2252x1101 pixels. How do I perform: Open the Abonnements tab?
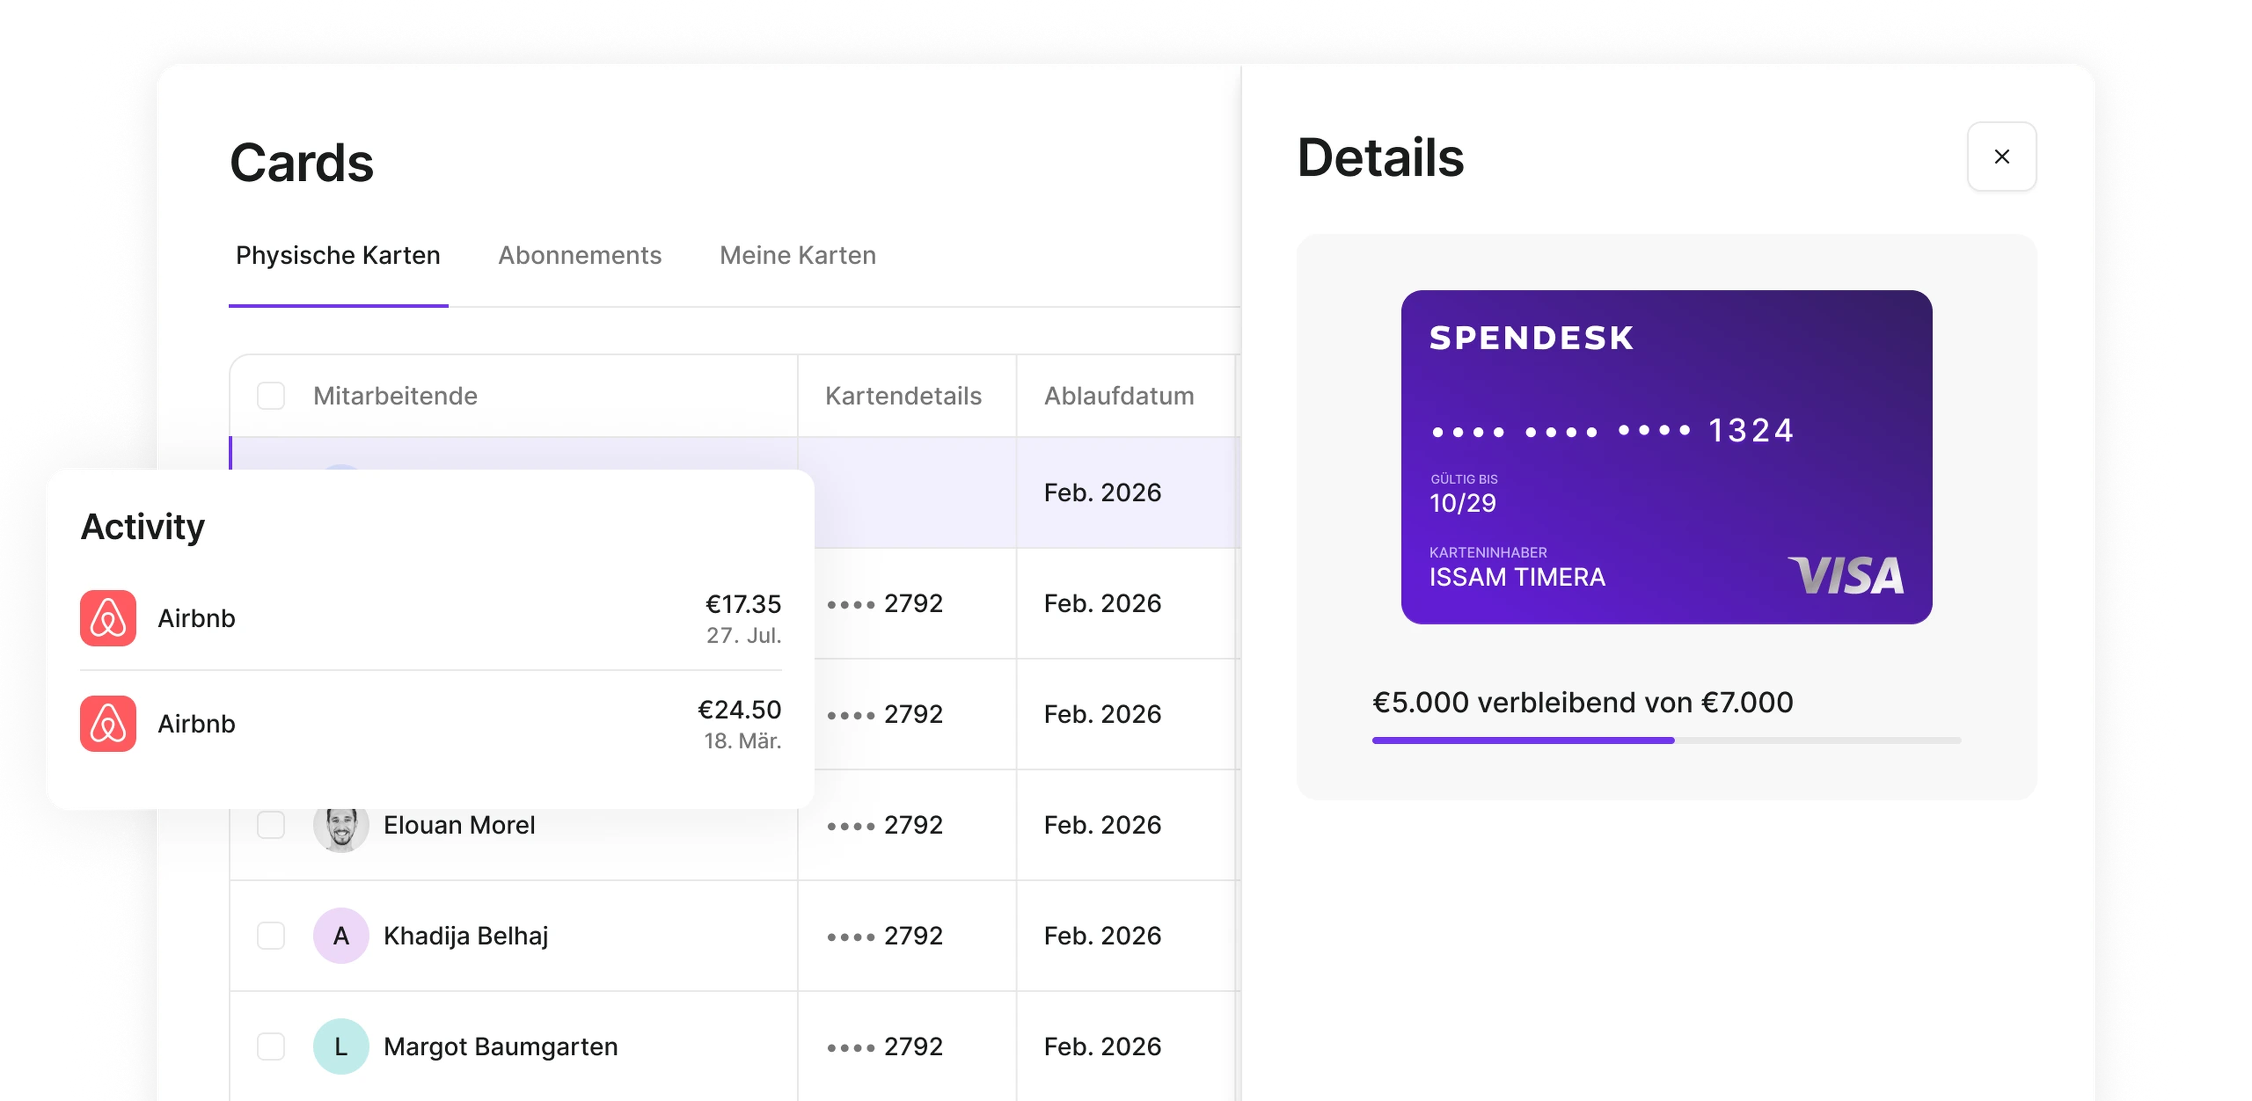[579, 255]
